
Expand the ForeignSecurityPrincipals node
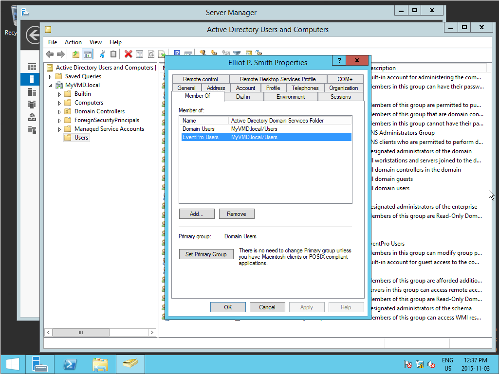click(59, 121)
